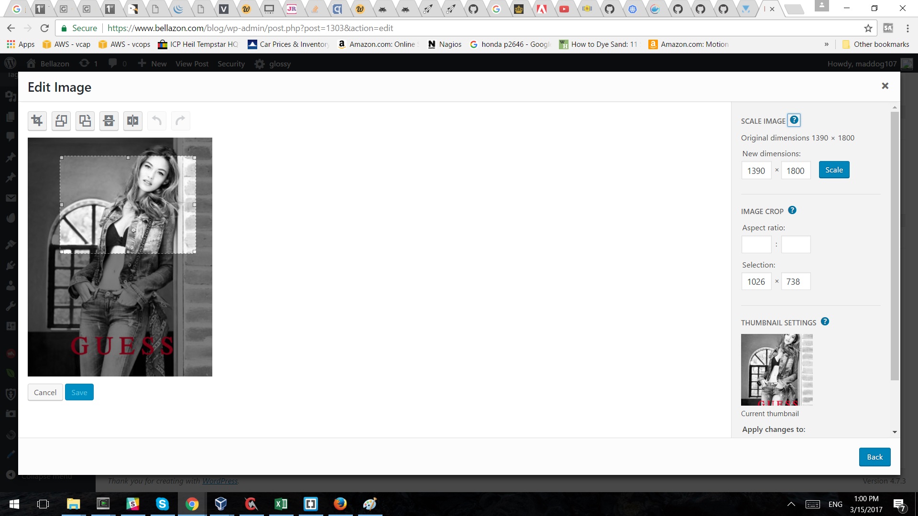
Task: Flip the image vertically
Action: [109, 121]
